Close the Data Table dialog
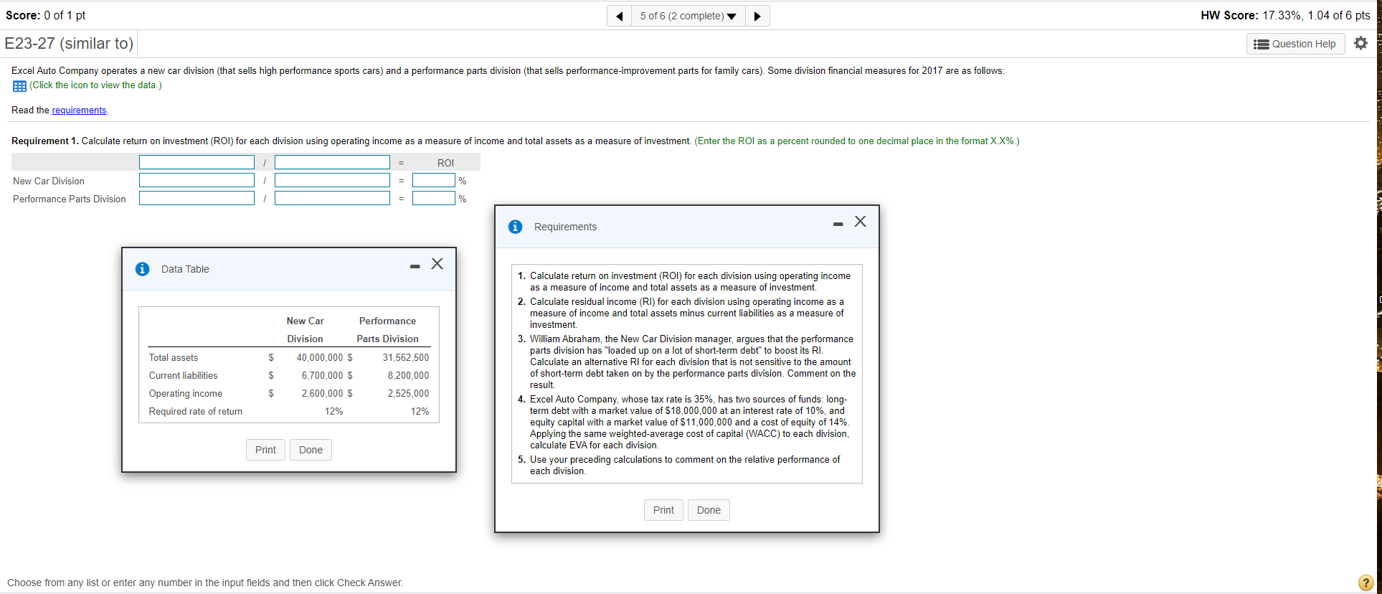Image resolution: width=1382 pixels, height=594 pixels. [x=437, y=264]
